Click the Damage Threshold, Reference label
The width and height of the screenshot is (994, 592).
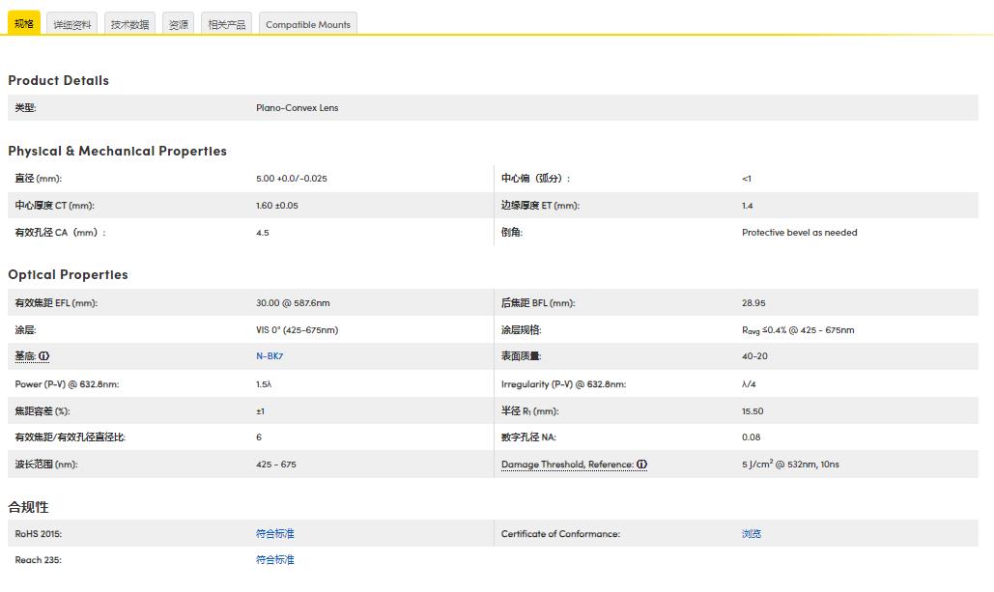[x=567, y=465]
